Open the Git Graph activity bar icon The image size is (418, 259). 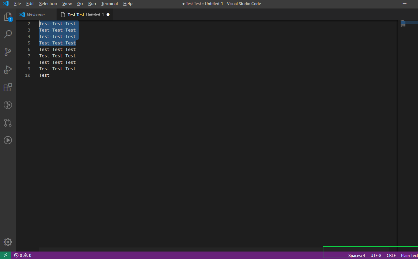7,105
